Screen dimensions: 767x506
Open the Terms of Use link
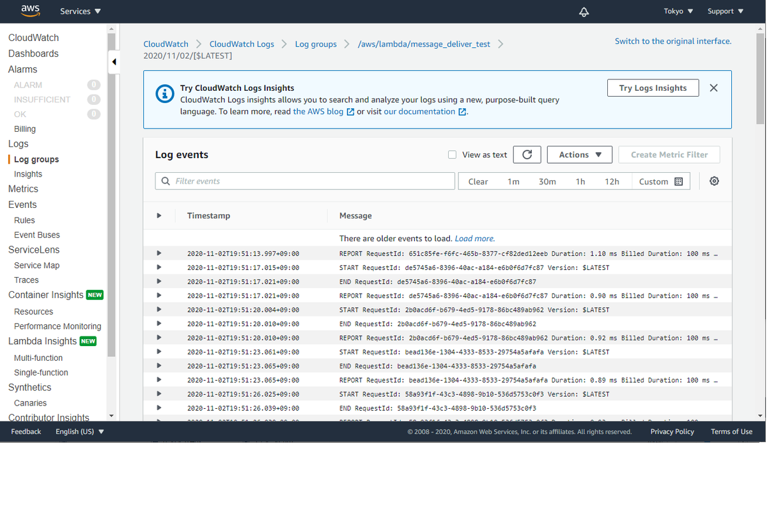(731, 432)
